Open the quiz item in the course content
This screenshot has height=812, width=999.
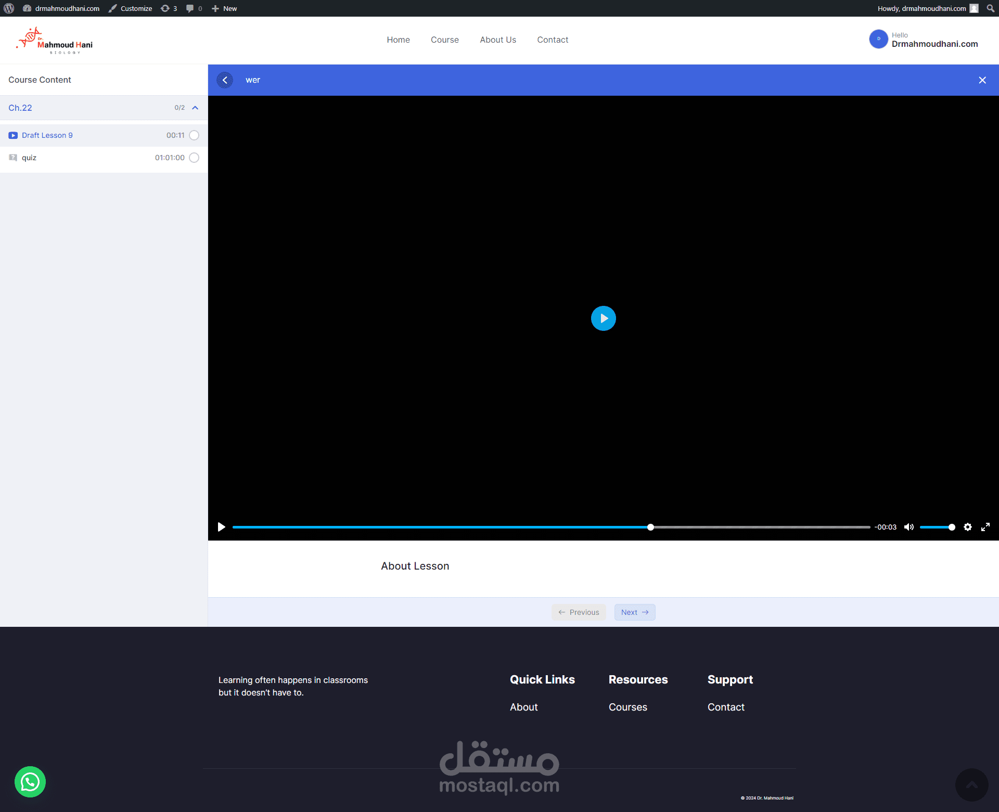coord(29,158)
